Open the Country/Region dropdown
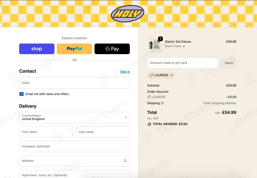Image resolution: width=257 pixels, height=178 pixels. pos(74,118)
